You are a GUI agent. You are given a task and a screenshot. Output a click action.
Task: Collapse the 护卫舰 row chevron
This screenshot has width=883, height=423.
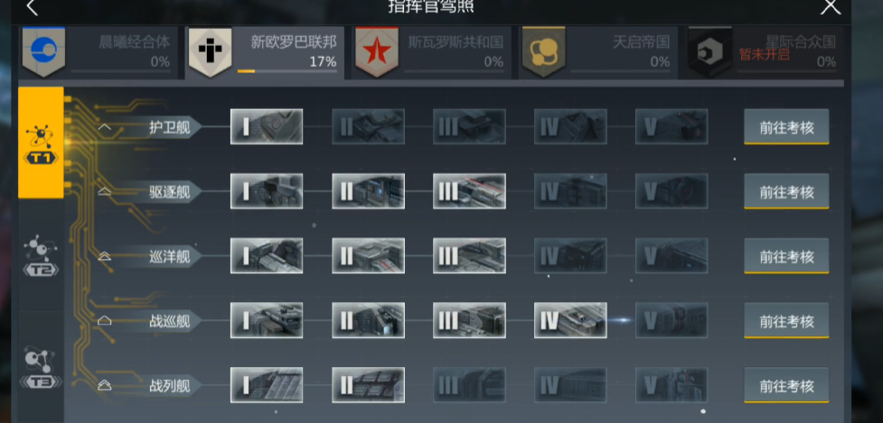[105, 127]
